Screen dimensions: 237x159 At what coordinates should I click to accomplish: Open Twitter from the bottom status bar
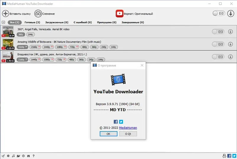234,156
